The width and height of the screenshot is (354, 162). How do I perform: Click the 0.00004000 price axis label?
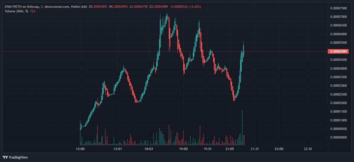[338, 69]
